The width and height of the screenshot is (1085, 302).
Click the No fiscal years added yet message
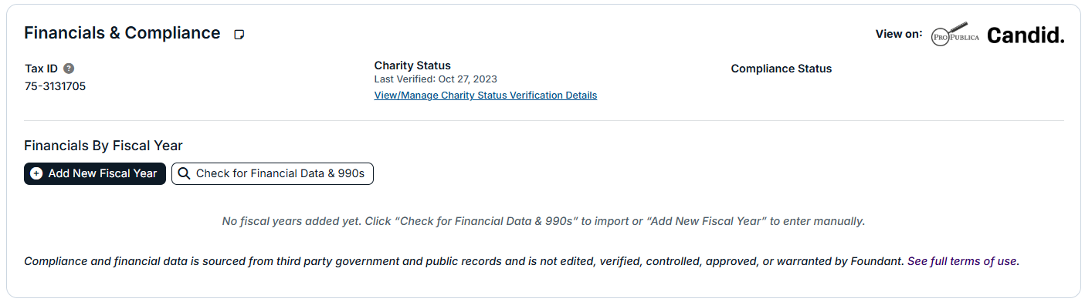(544, 221)
